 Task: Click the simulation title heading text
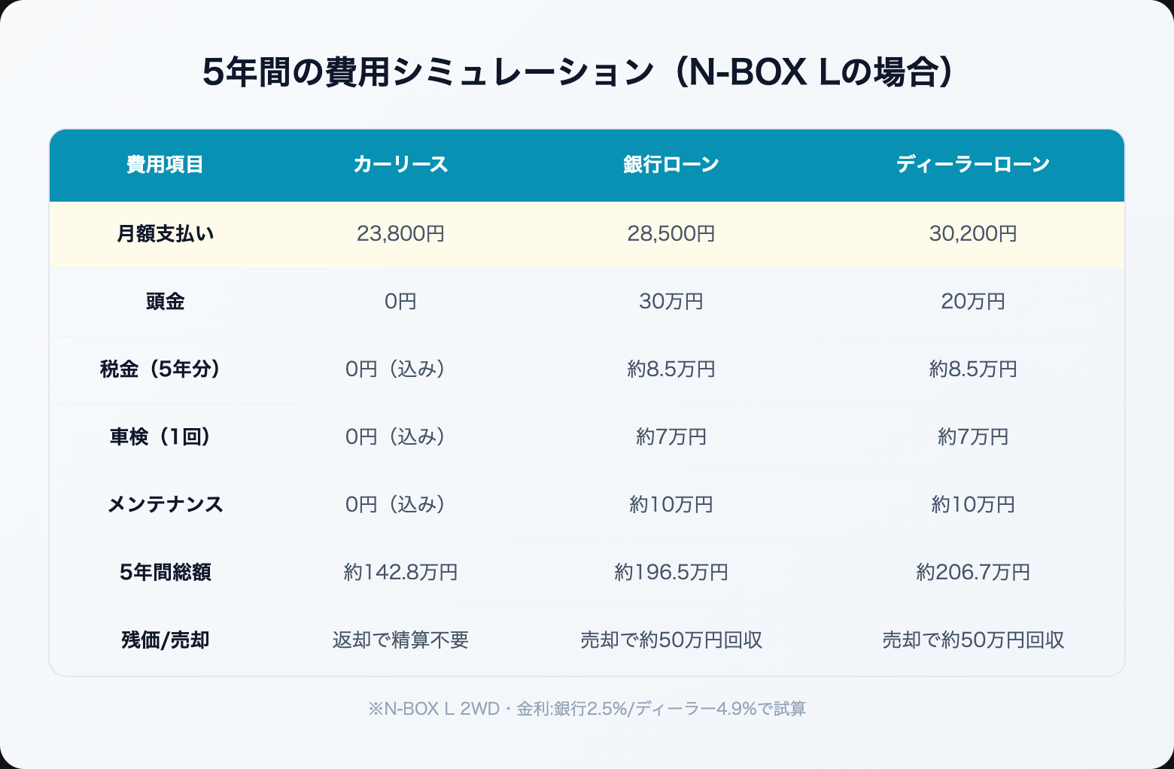[578, 73]
